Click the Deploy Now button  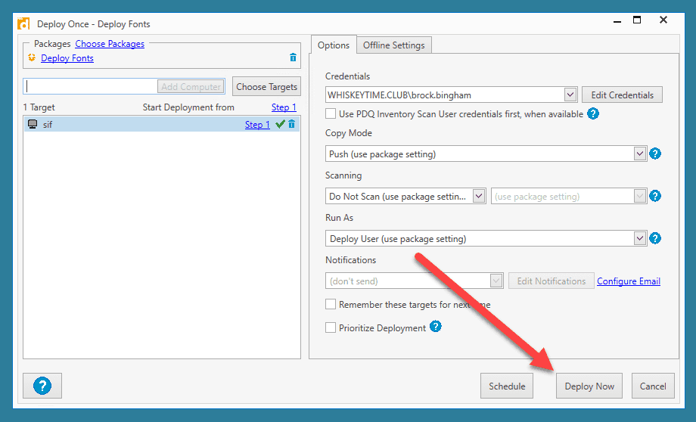(x=589, y=386)
